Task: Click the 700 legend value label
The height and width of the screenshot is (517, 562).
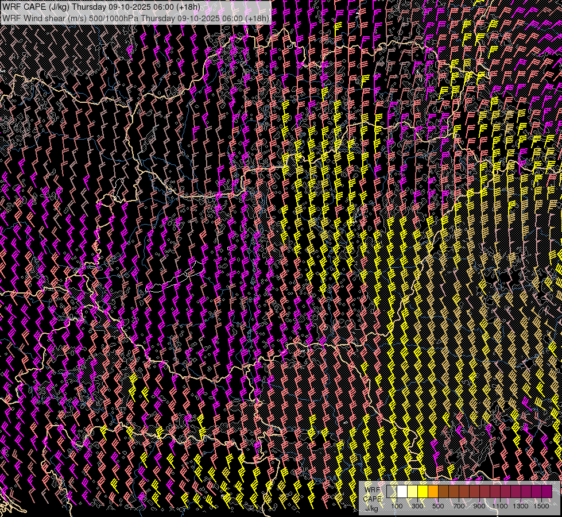Action: coord(459,506)
